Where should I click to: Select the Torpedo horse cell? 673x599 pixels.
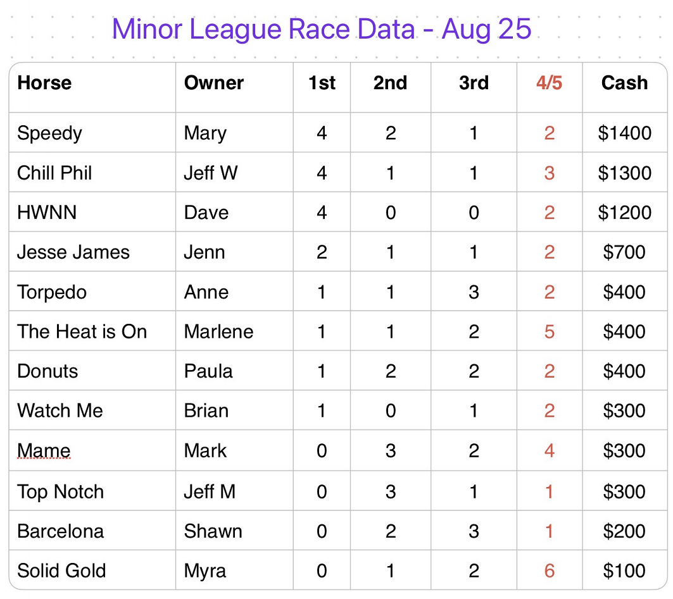[92, 292]
